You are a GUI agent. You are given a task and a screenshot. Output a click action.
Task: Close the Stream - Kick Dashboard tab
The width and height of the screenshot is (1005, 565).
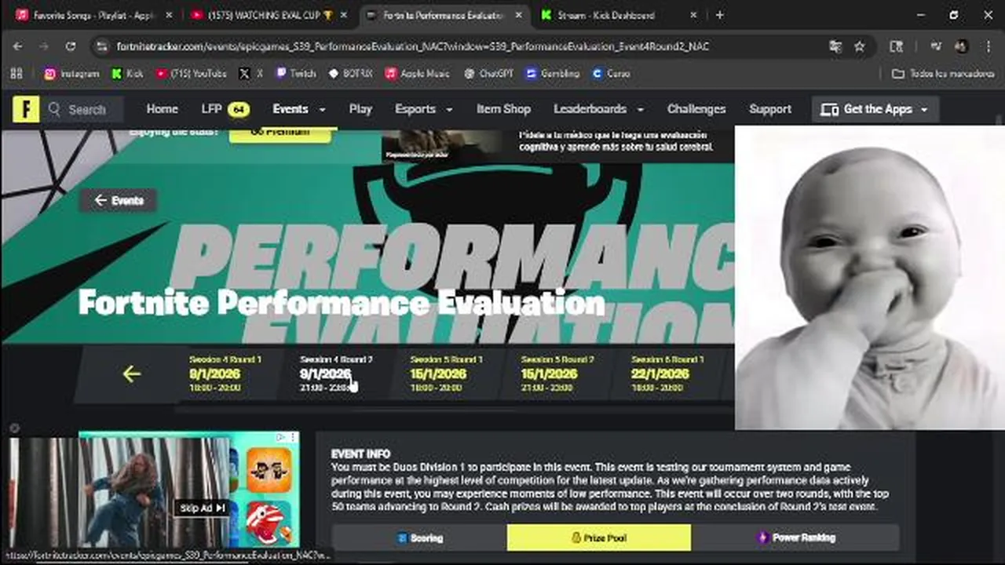(693, 15)
